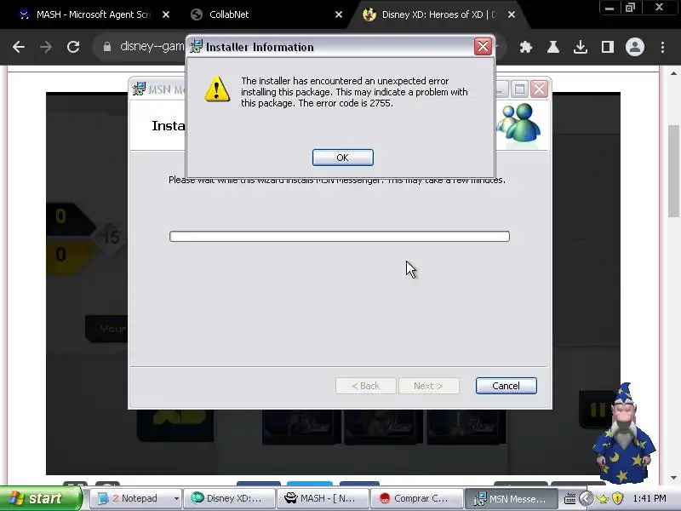Open the browser extensions puzzle icon
Screen dimensions: 681x511
pos(526,47)
